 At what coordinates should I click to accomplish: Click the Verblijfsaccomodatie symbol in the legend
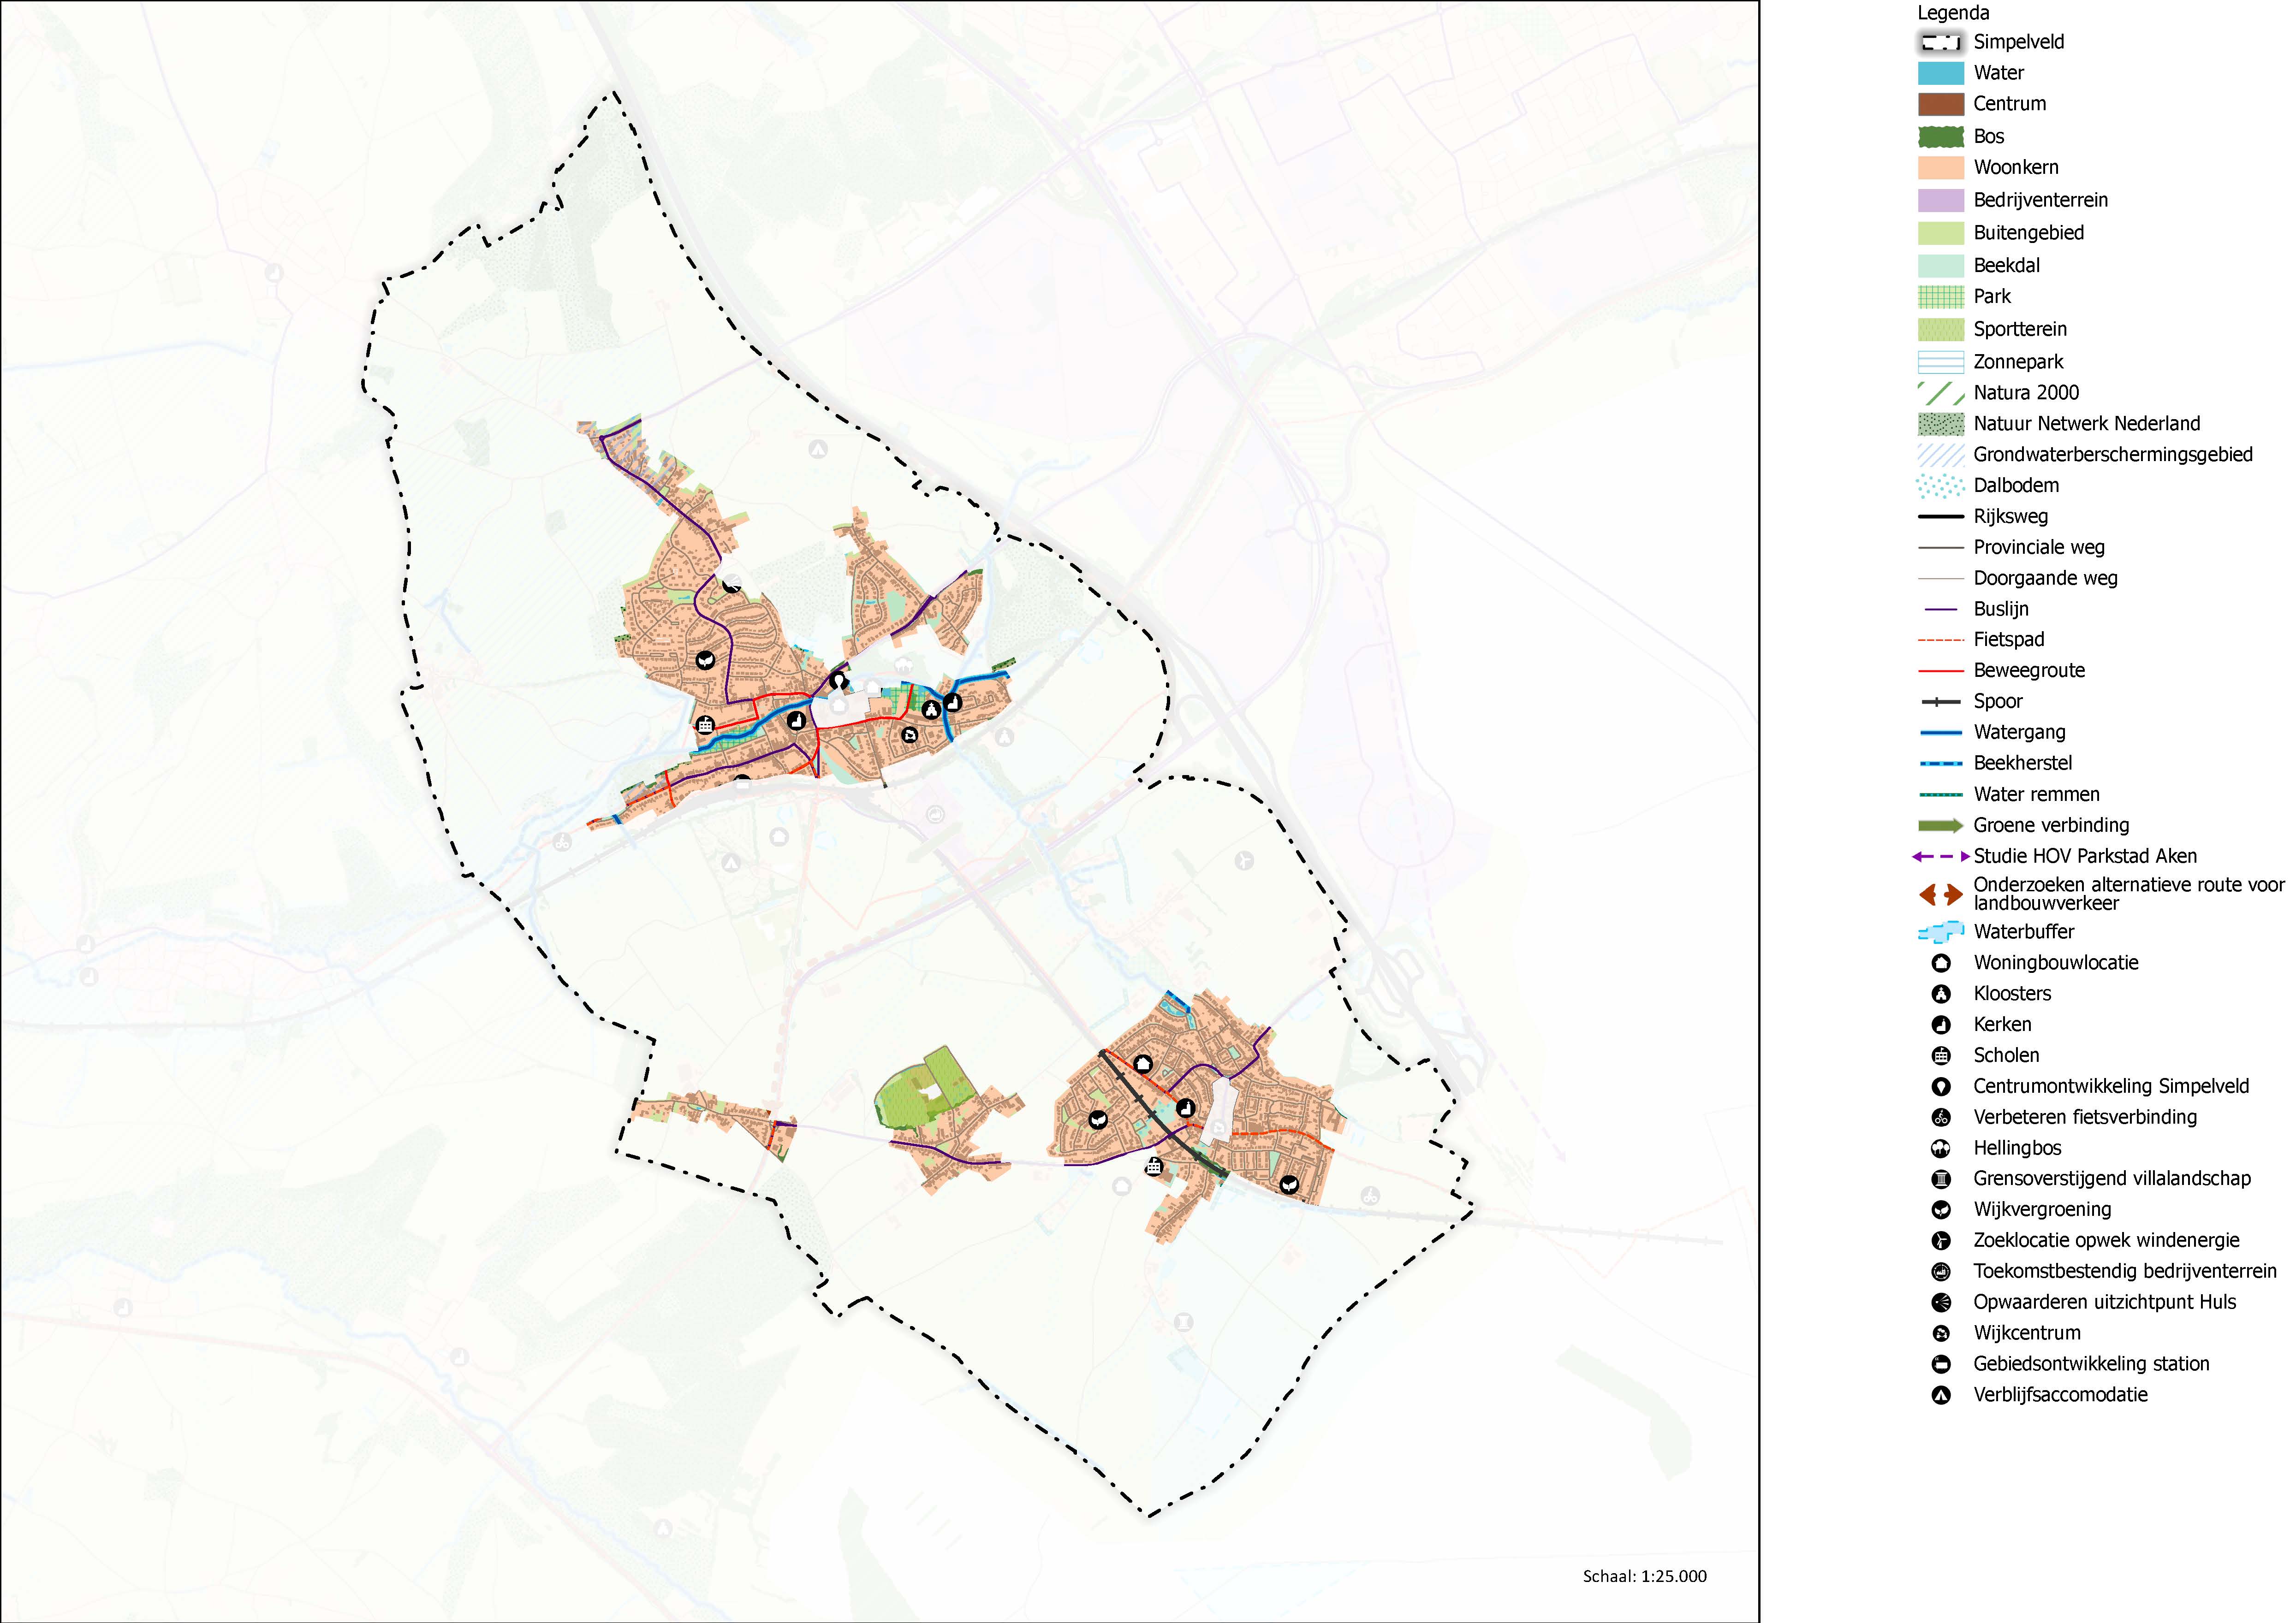(x=1941, y=1395)
